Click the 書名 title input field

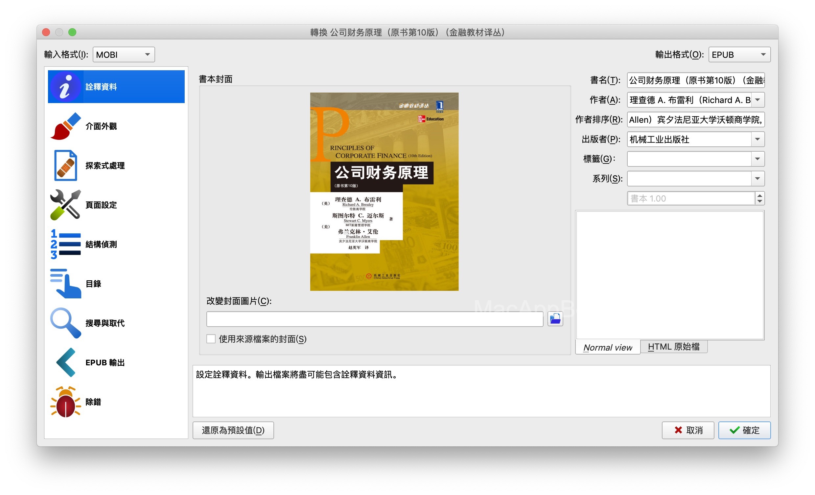(696, 80)
